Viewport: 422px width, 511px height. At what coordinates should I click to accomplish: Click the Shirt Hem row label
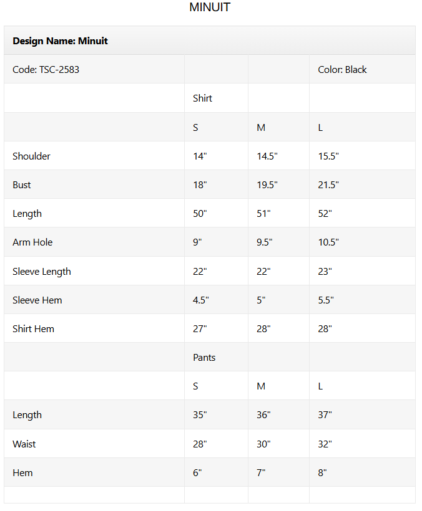coord(33,329)
